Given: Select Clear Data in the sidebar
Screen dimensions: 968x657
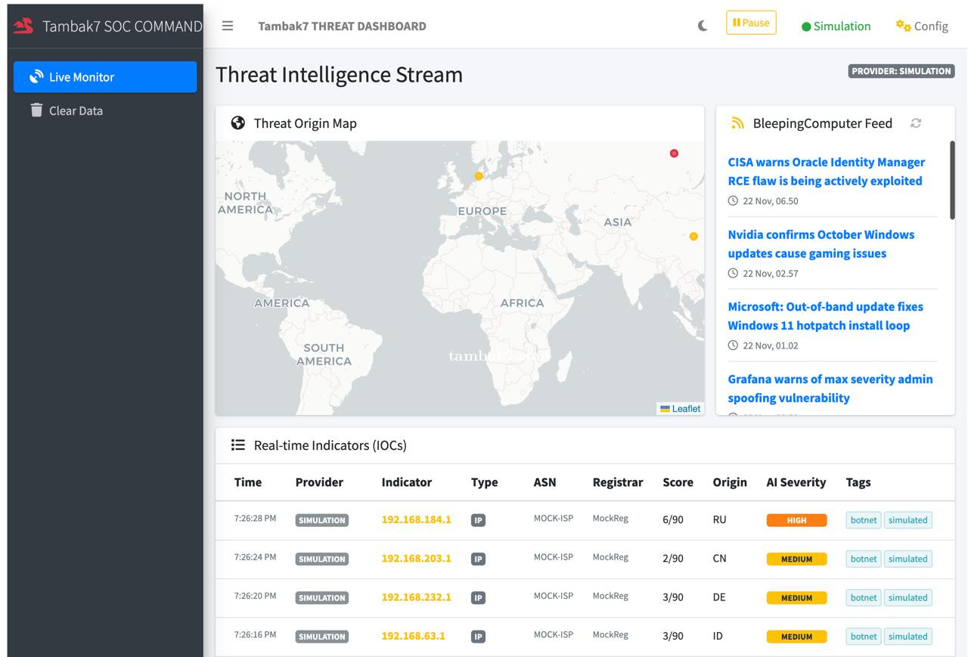Looking at the screenshot, I should [76, 110].
